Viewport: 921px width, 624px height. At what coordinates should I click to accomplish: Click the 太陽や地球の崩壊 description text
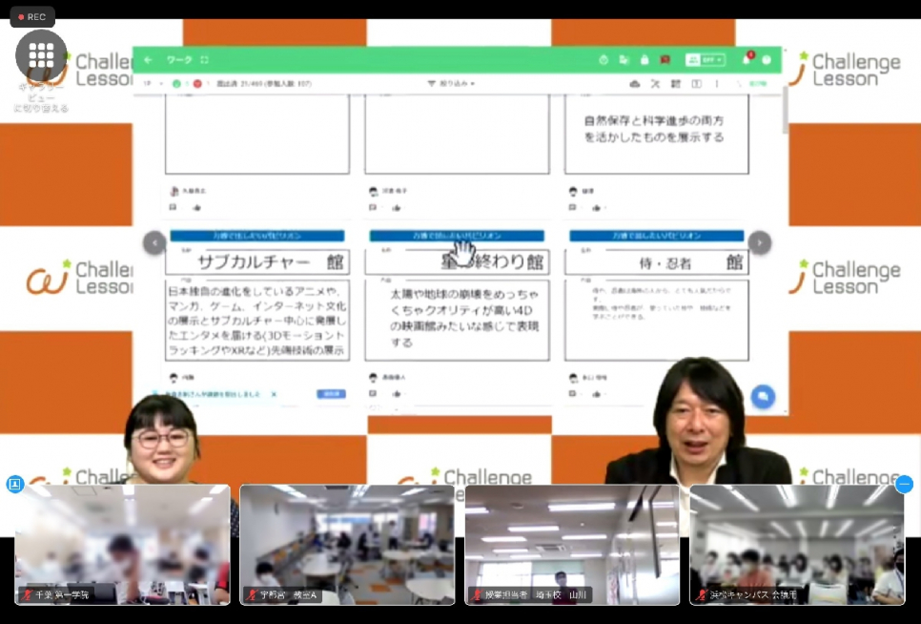(x=464, y=318)
